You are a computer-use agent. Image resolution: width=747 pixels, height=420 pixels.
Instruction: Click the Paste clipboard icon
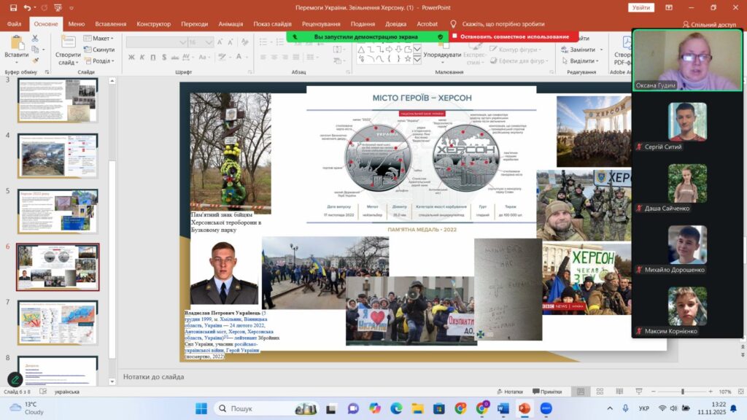coord(16,45)
